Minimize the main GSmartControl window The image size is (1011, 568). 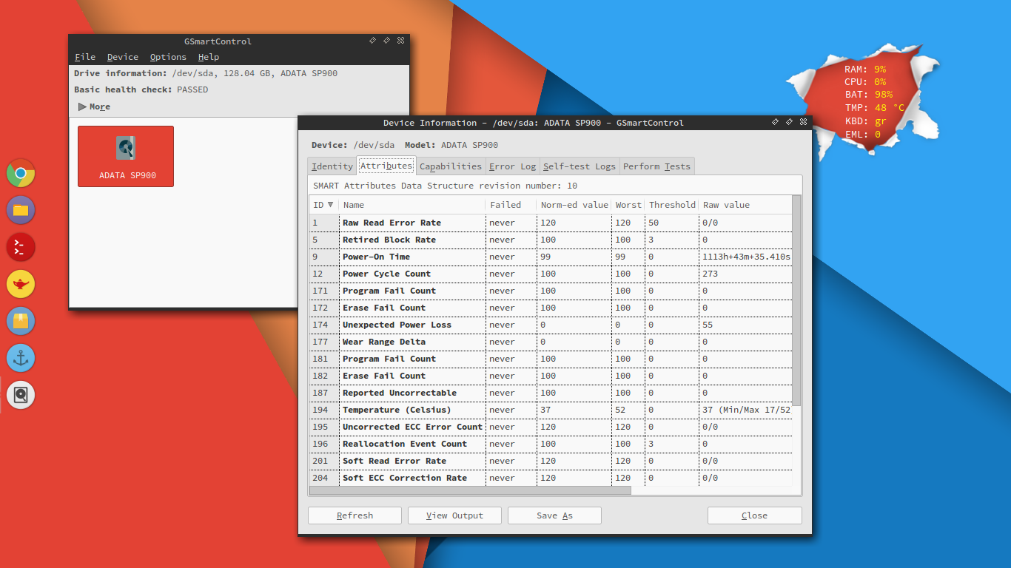pos(372,41)
